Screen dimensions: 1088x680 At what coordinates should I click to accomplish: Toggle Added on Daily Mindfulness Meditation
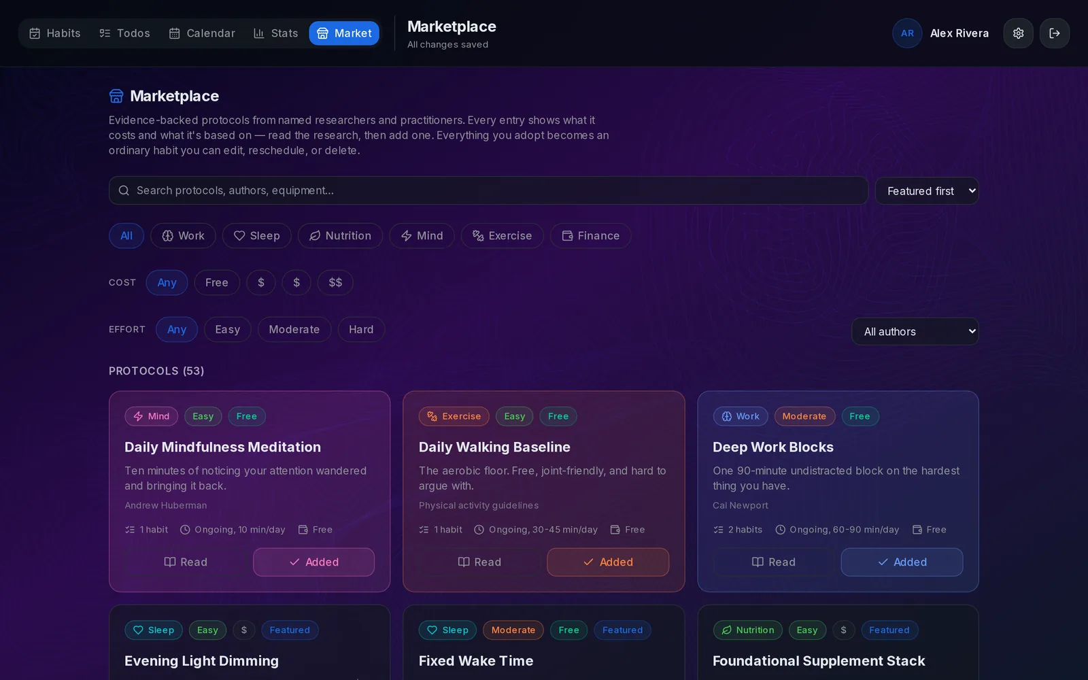[314, 562]
